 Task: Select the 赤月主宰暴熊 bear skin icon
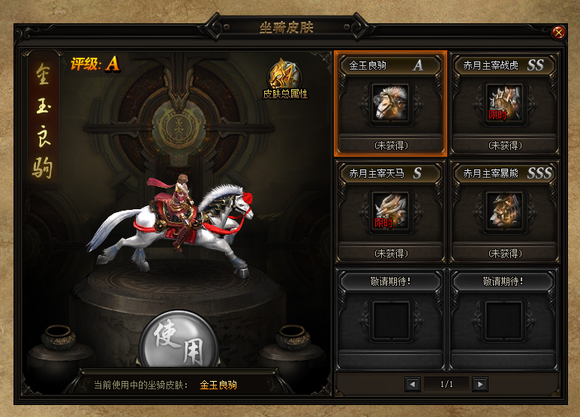[x=504, y=211]
